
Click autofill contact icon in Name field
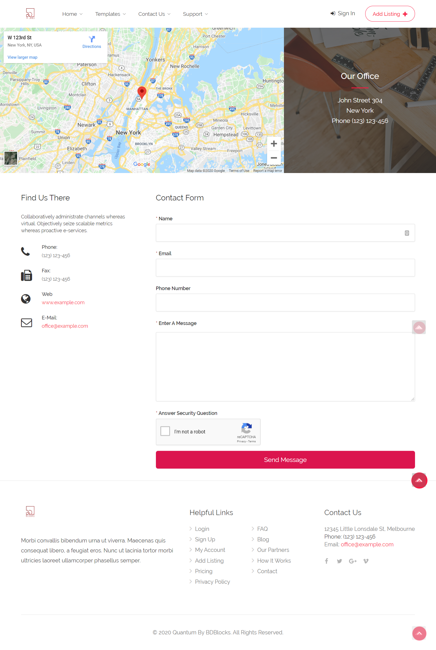coord(406,233)
